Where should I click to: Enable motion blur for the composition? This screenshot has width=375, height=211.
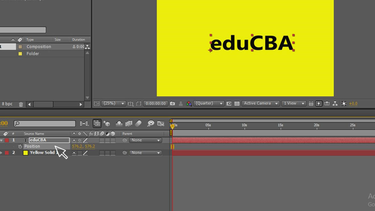pyautogui.click(x=138, y=123)
